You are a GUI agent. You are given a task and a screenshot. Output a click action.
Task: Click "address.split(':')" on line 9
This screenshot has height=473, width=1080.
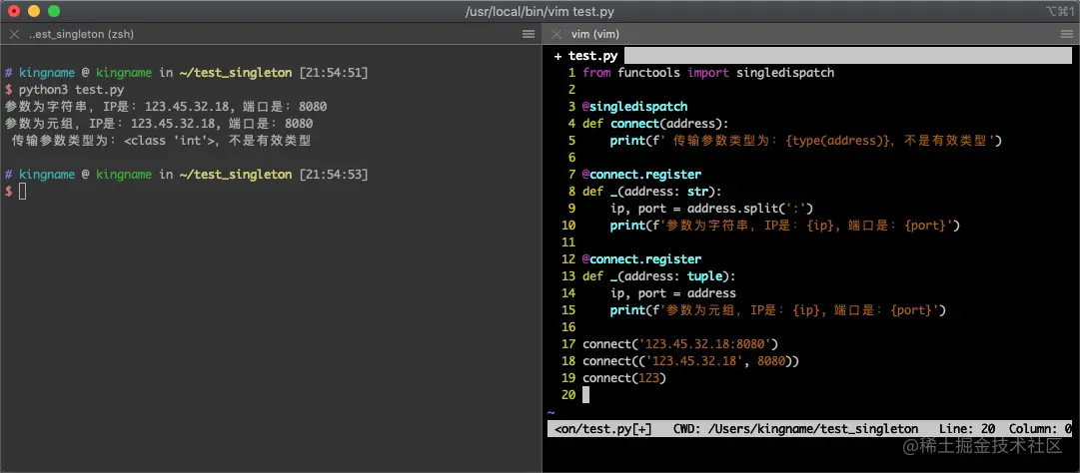(750, 209)
